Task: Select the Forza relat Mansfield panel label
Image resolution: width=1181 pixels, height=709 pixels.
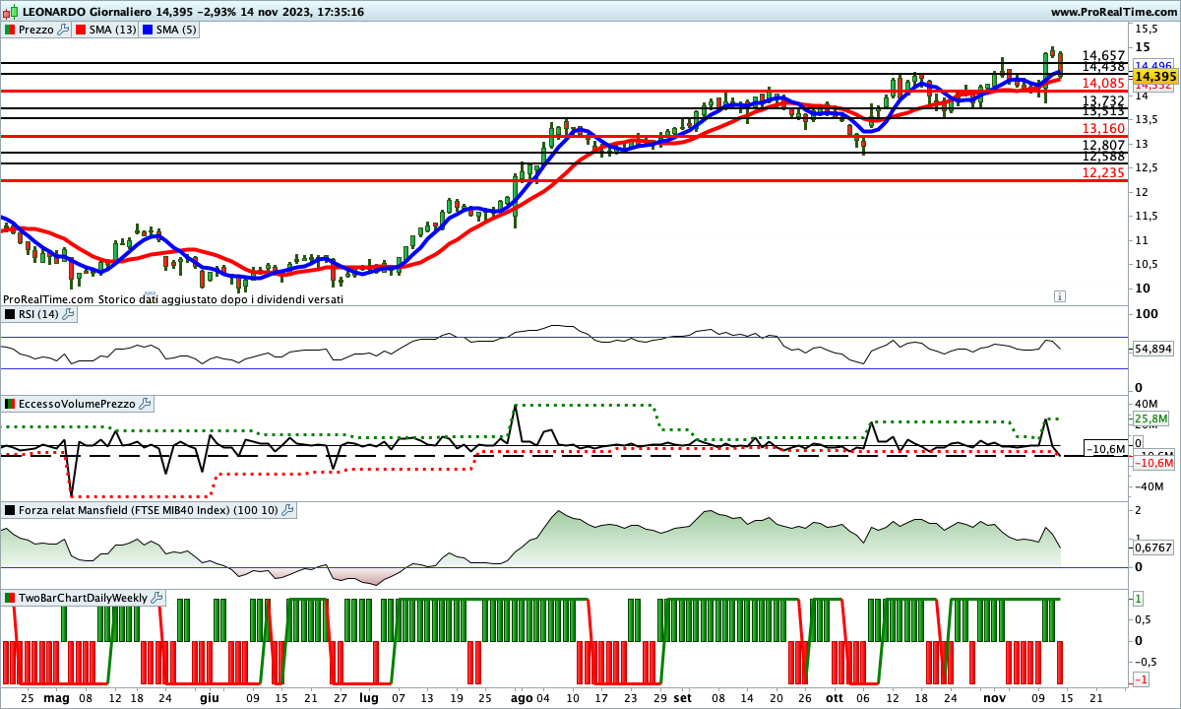Action: coord(148,510)
